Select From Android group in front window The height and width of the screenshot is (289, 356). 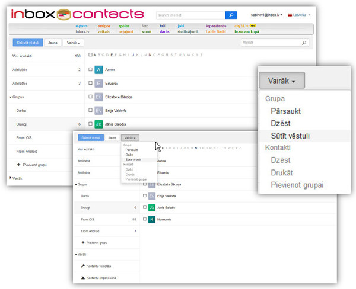pyautogui.click(x=106, y=231)
